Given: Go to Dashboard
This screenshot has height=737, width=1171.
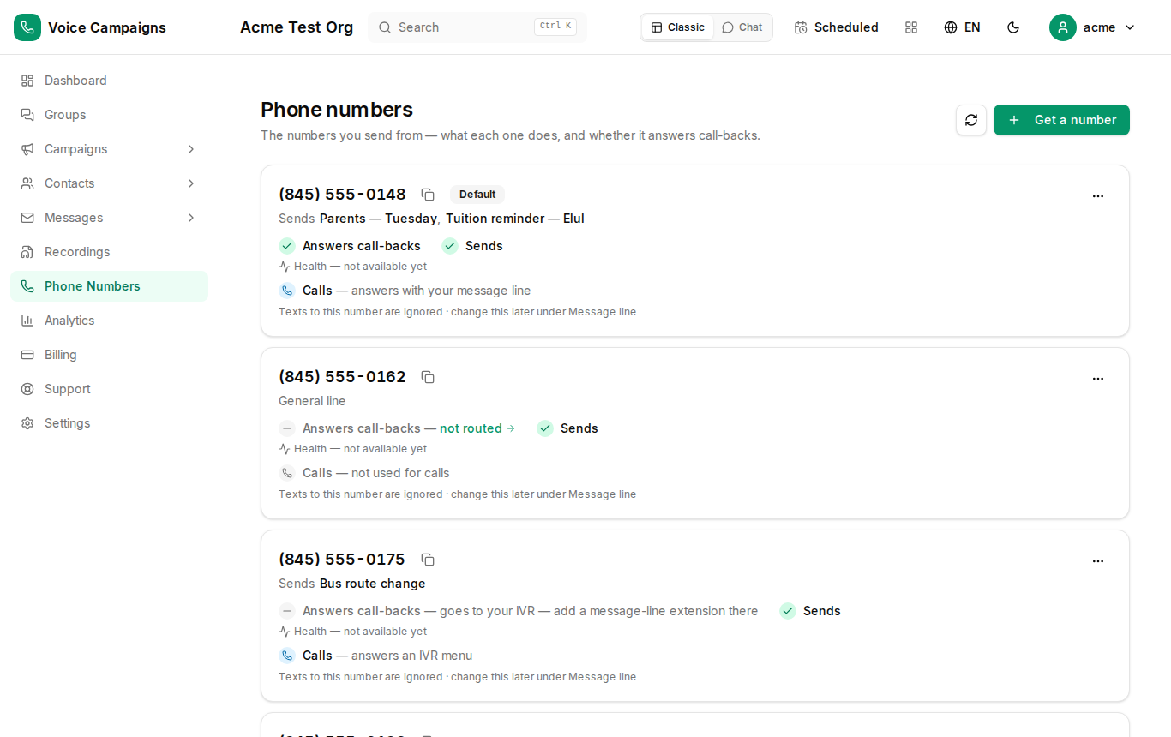Looking at the screenshot, I should [109, 81].
